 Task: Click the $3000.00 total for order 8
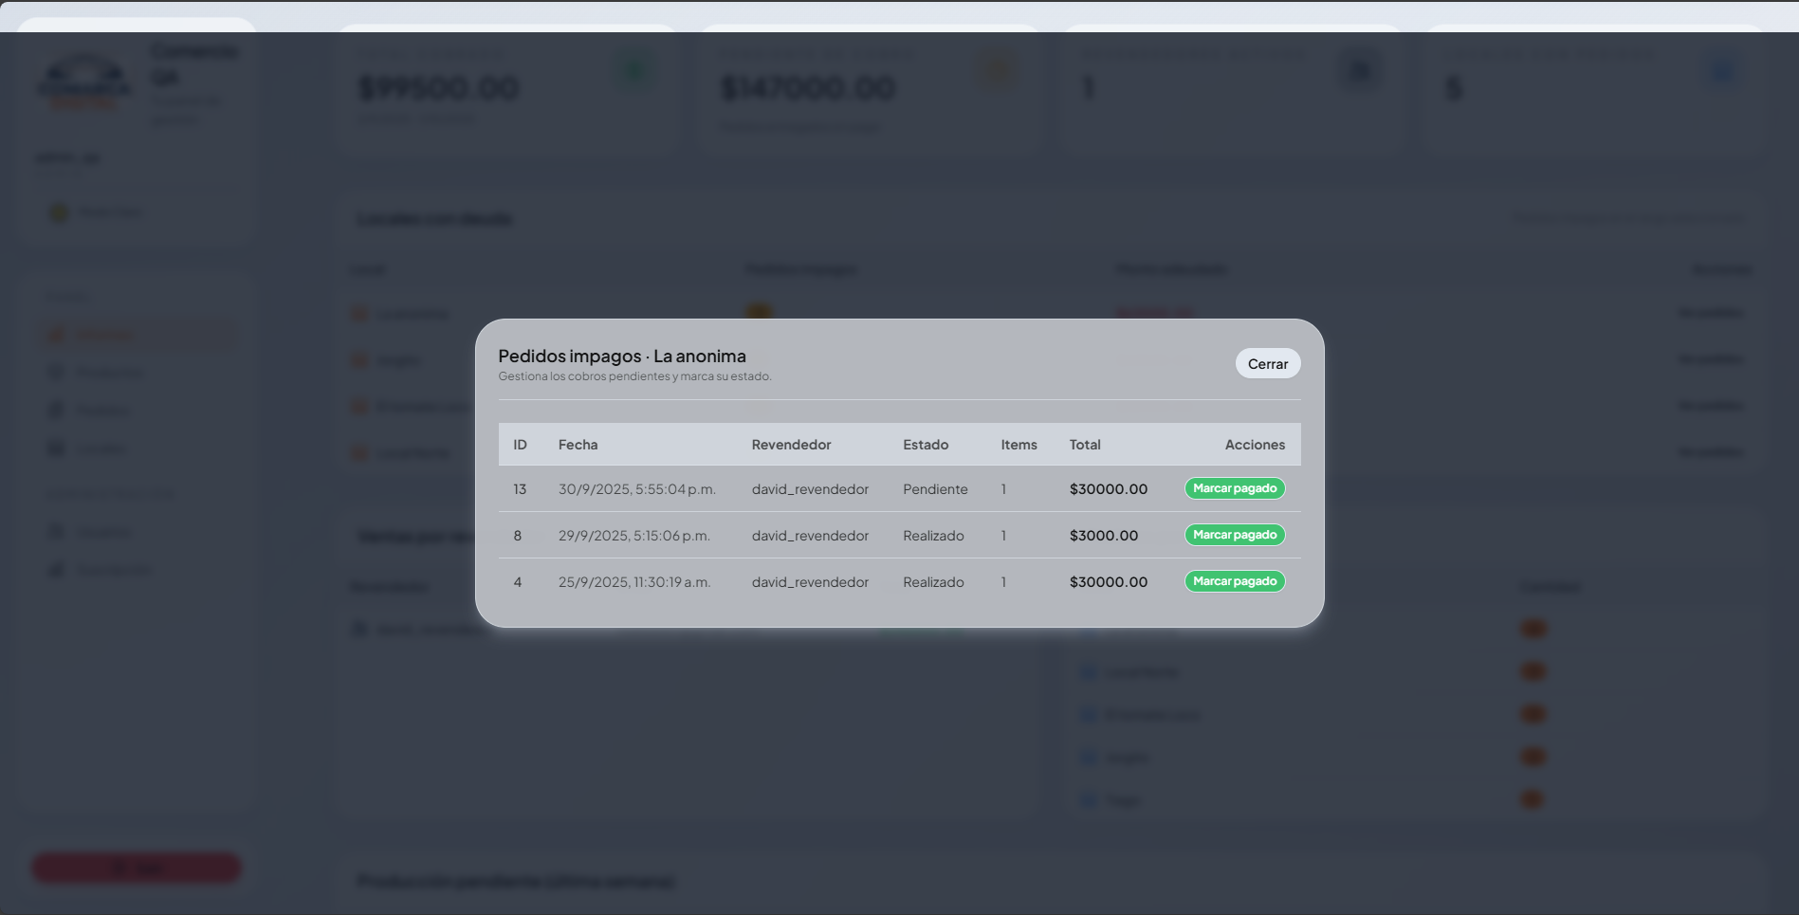1103,536
